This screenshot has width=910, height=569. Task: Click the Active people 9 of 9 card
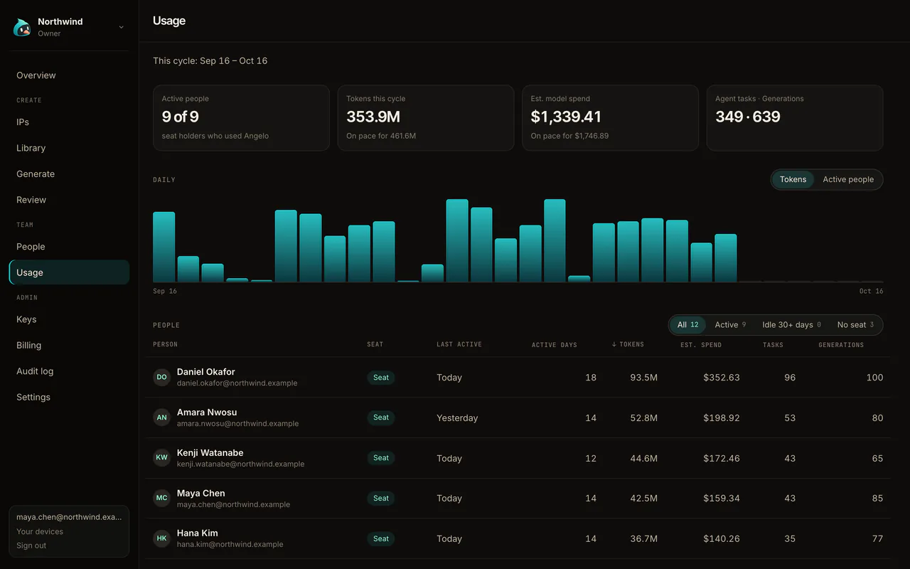click(241, 118)
